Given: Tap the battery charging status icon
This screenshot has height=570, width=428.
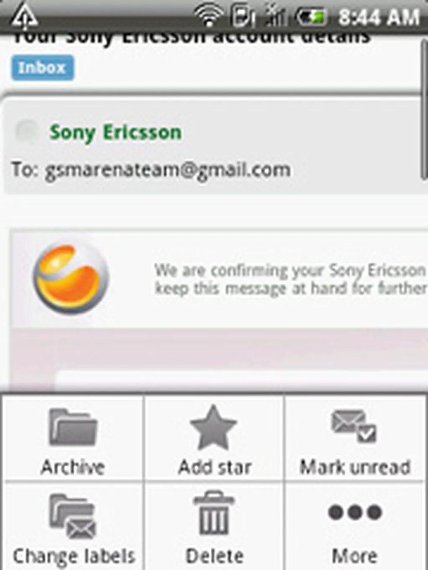Looking at the screenshot, I should click(x=311, y=17).
